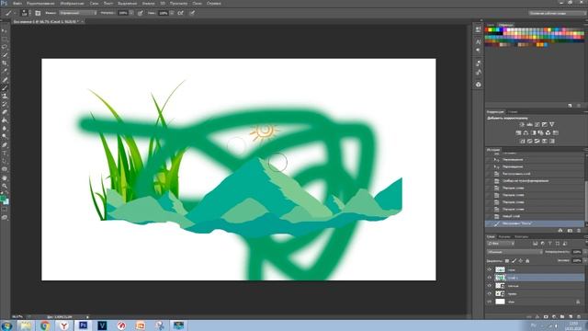Create a new group in Layers panel
Viewport: 588px width, 331px height.
(562, 316)
